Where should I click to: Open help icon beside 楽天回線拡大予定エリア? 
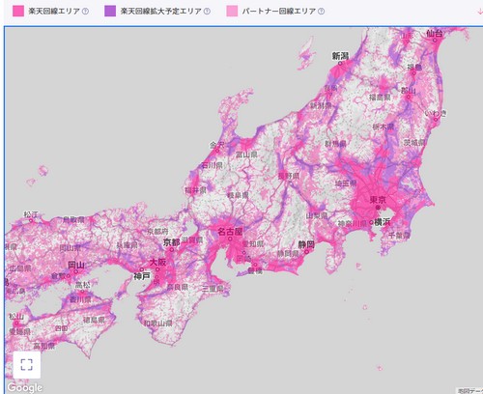208,12
